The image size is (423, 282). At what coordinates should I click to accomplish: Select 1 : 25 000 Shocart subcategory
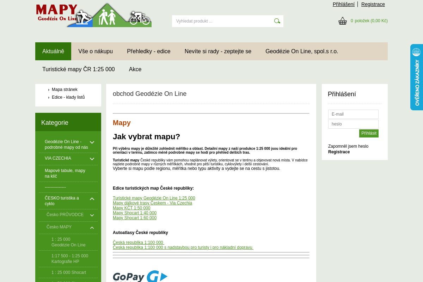click(x=68, y=272)
